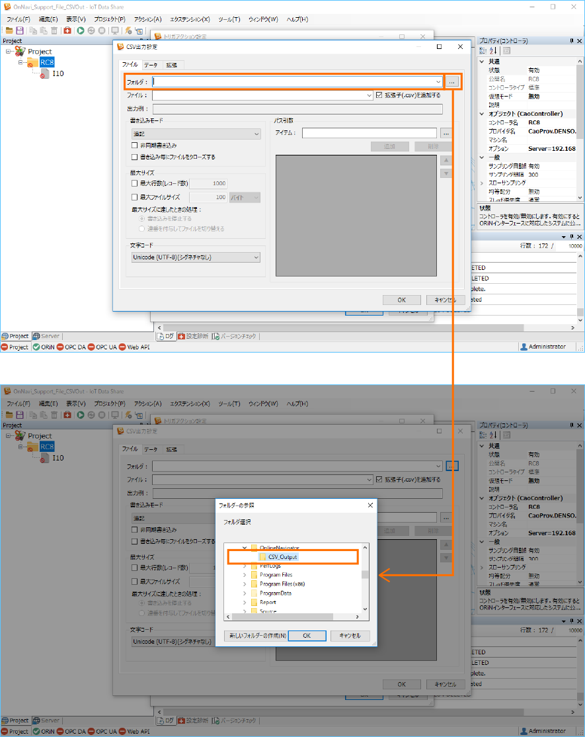Image resolution: width=585 pixels, height=737 pixels.
Task: Click the Source folder icon in tree
Action: (x=254, y=612)
